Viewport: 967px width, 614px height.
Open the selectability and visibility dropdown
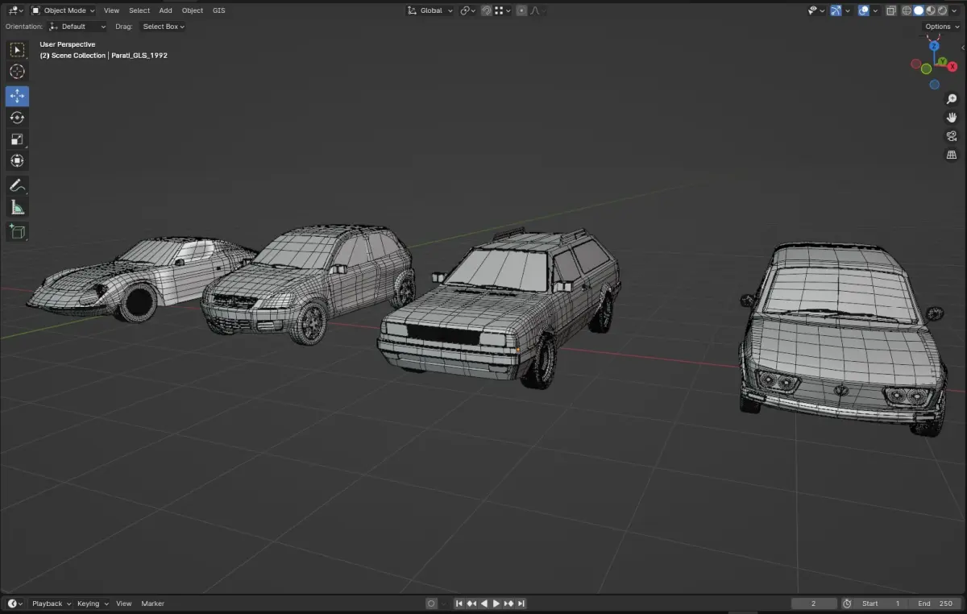pyautogui.click(x=816, y=10)
